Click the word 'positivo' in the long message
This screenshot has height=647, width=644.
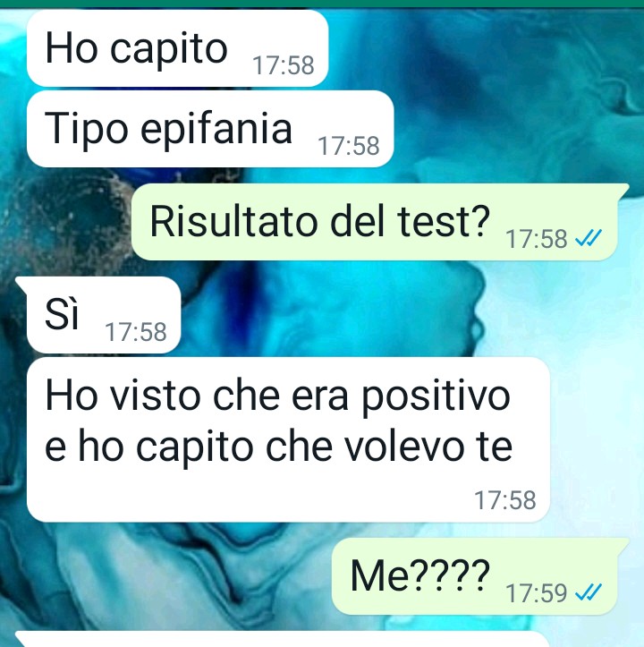tap(436, 397)
